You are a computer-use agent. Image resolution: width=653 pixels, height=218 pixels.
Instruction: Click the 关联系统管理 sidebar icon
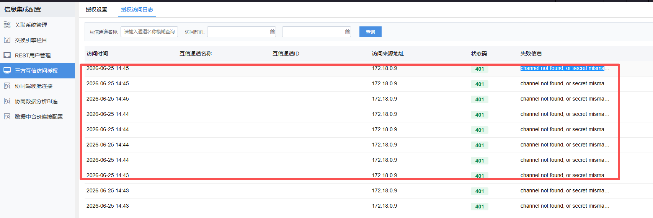click(7, 25)
